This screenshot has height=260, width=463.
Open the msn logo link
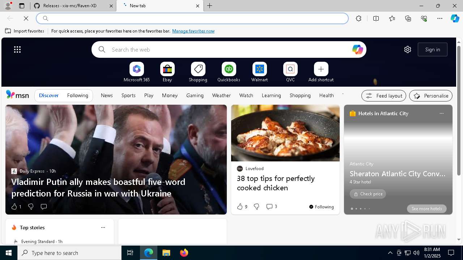(x=17, y=95)
